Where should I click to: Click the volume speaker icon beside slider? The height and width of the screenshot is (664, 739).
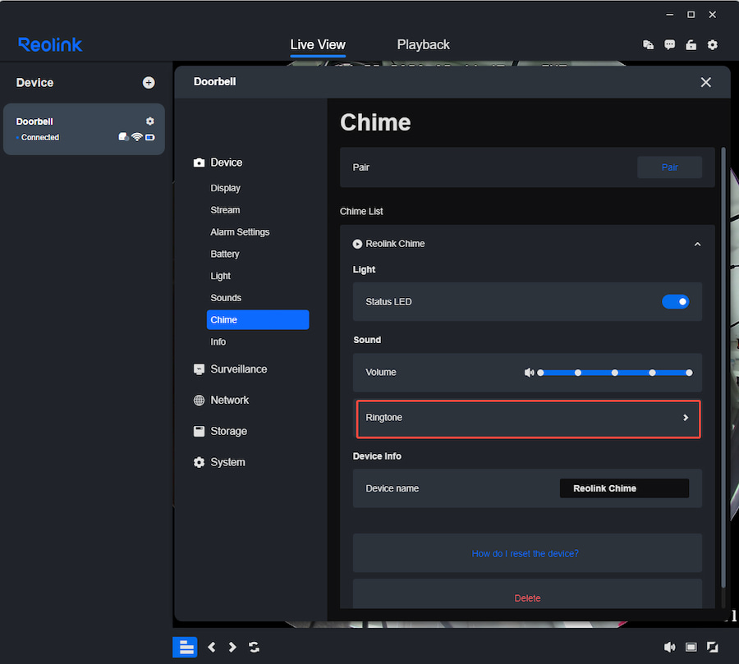[530, 373]
